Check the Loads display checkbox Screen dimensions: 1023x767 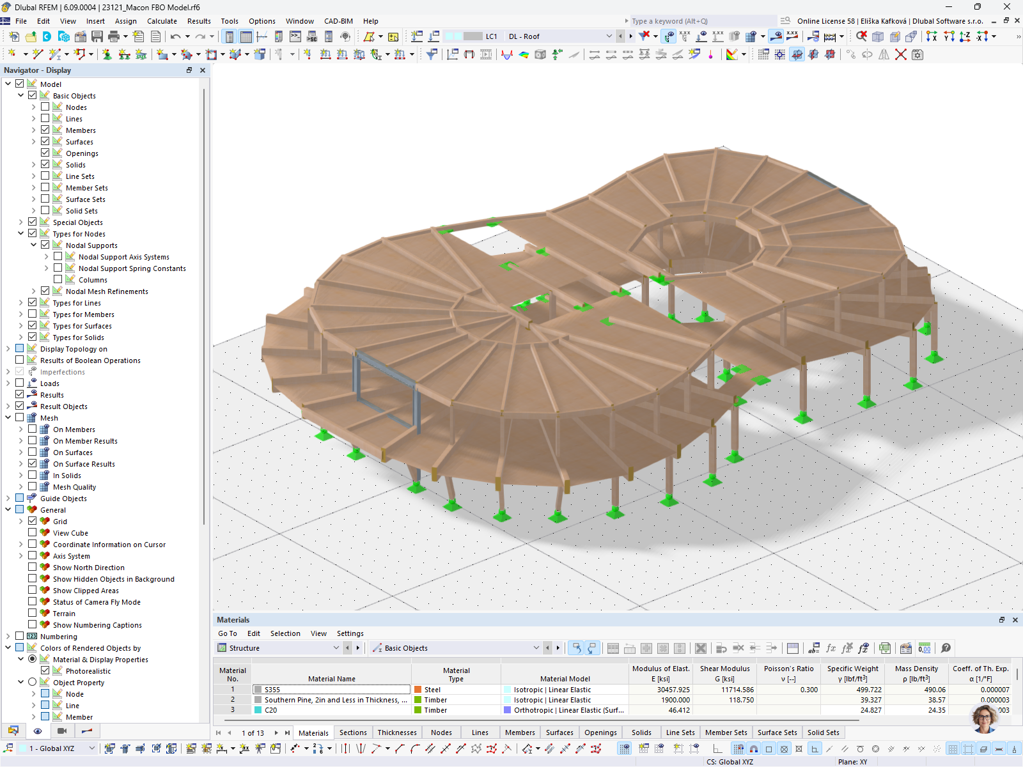click(x=19, y=383)
